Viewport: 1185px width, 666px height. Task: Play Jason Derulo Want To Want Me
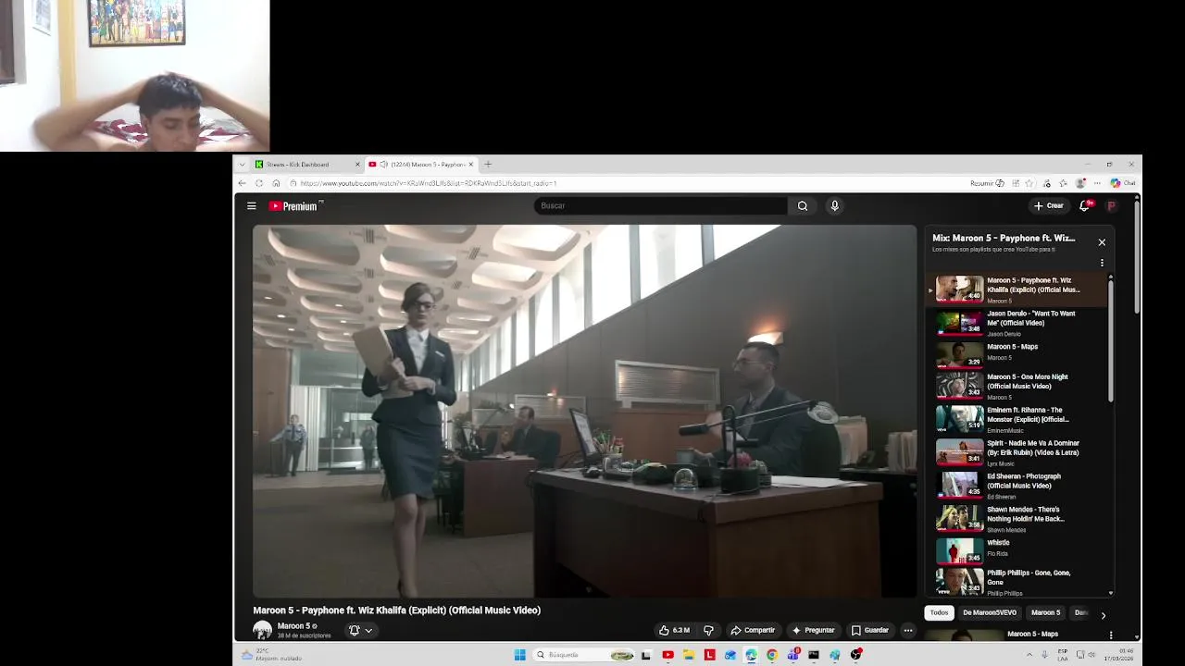click(x=1017, y=322)
